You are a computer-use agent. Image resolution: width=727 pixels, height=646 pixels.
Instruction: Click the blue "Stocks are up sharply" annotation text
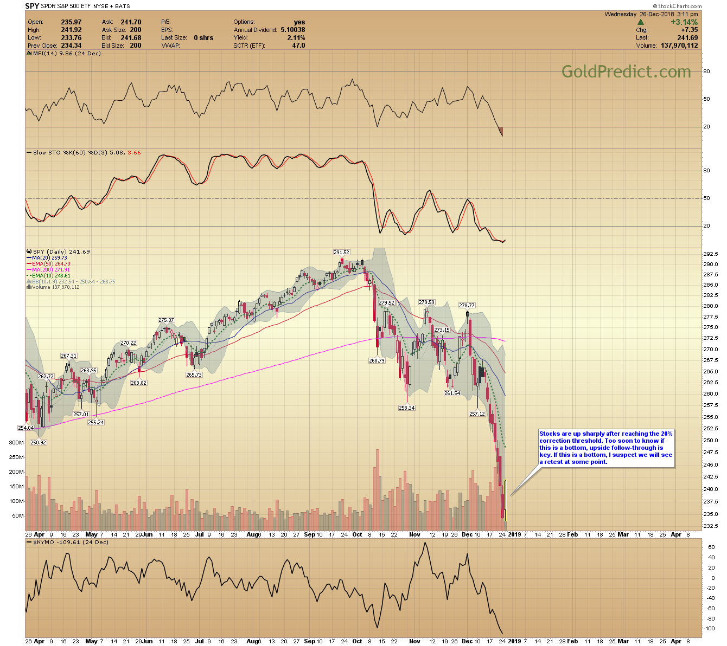click(606, 448)
